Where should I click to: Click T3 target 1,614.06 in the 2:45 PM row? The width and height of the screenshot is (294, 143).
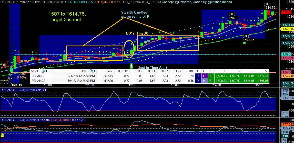[249, 81]
